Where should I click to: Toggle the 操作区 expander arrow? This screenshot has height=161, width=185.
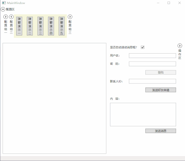click(180, 46)
